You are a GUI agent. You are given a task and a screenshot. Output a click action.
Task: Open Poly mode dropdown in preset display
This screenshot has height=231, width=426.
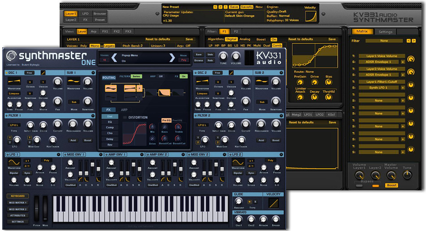(x=184, y=60)
